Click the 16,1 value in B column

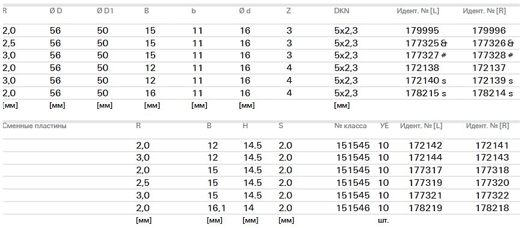pos(216,208)
